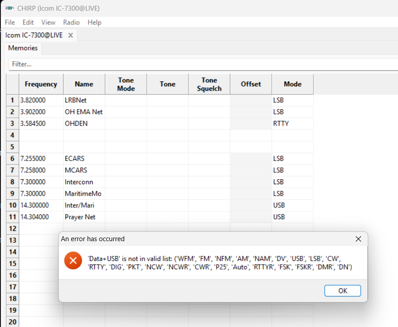398x327 pixels.
Task: Click the empty name cell in row 5
Action: click(x=84, y=147)
